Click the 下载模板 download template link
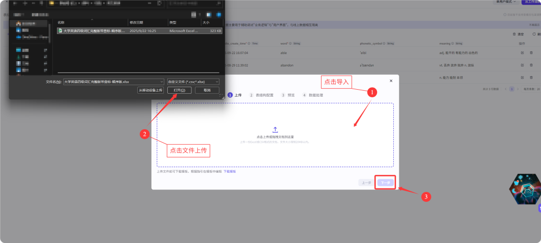The width and height of the screenshot is (541, 243). 229,171
